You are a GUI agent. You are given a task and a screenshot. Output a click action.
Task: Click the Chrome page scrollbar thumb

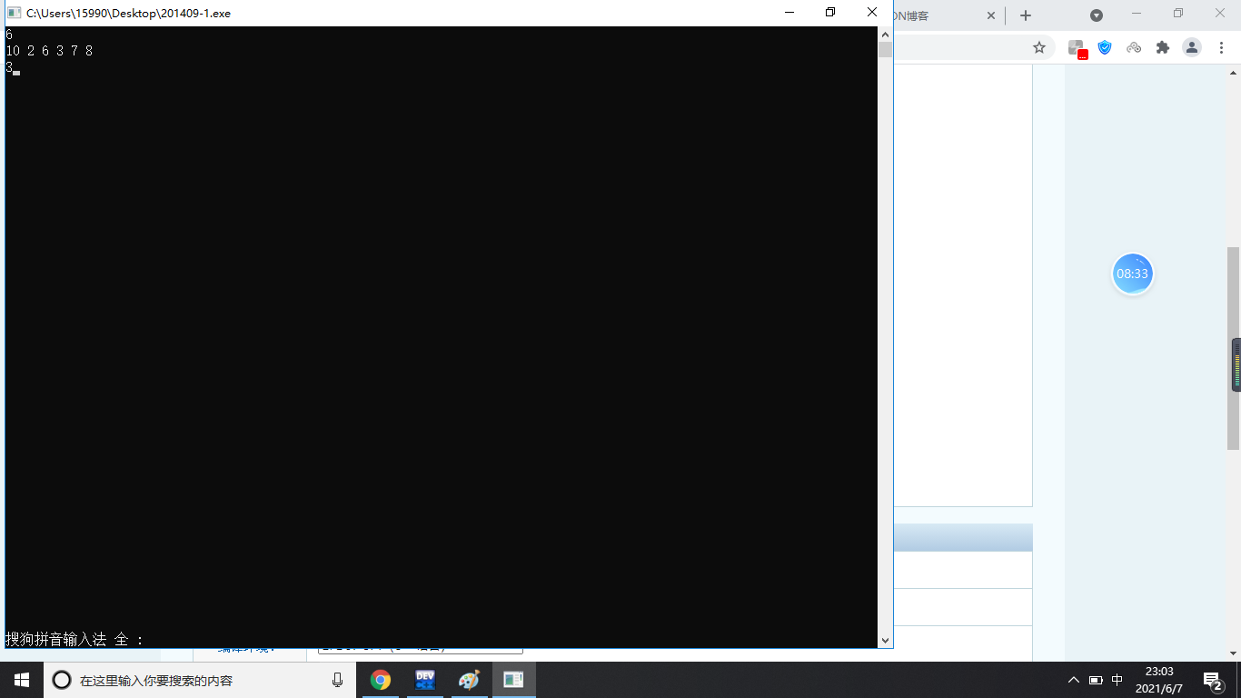(x=1234, y=348)
